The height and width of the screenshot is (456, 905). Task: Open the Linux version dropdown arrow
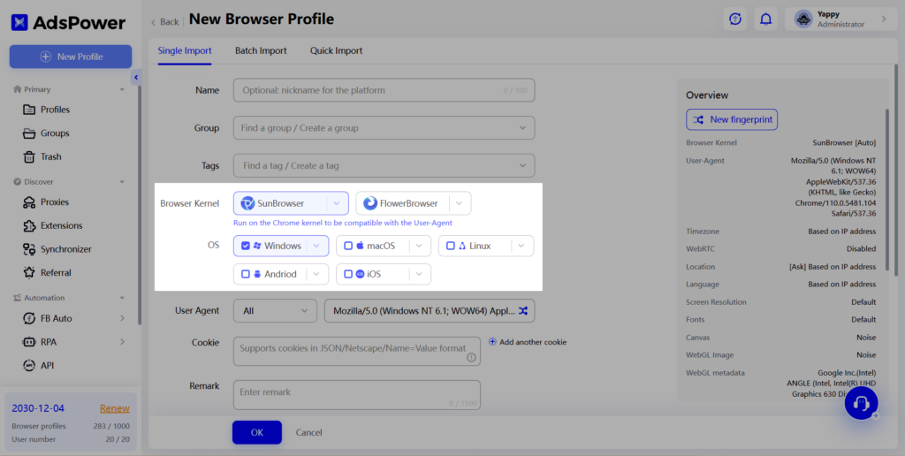click(521, 246)
